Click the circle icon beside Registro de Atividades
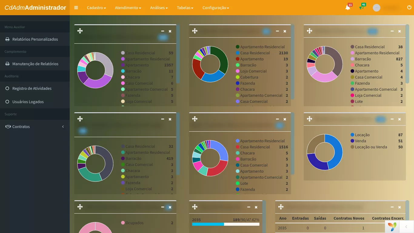 [x=7, y=88]
